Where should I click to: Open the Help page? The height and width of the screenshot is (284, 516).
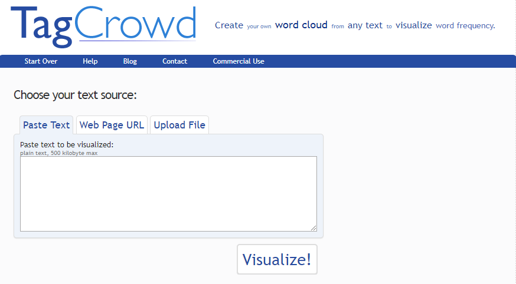point(90,61)
